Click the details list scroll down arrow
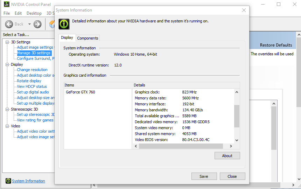The height and width of the screenshot is (189, 301). 237,140
